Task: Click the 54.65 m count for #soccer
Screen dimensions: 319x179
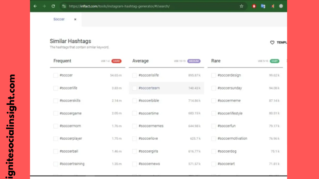Action: click(x=116, y=75)
